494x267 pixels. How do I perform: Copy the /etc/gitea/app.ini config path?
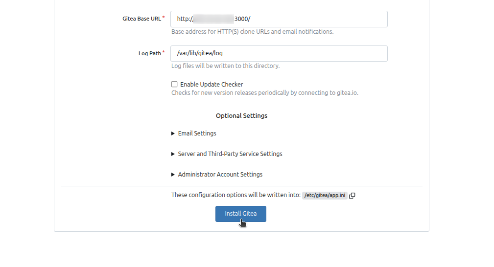(352, 196)
